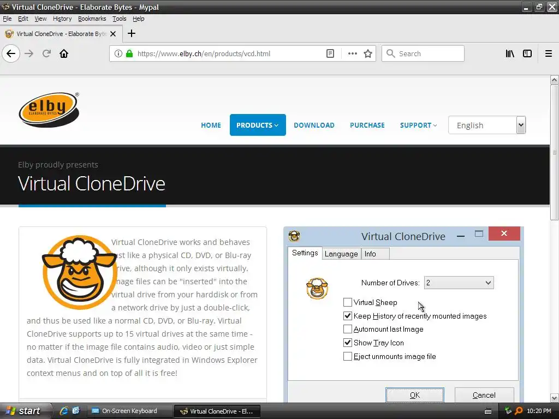This screenshot has height=419, width=559.
Task: Expand the SUPPORT navigation menu
Action: (418, 125)
